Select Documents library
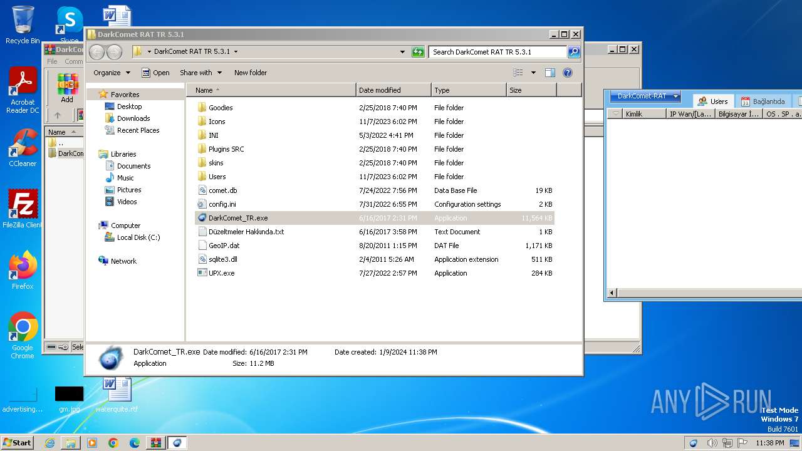The width and height of the screenshot is (802, 451). [133, 166]
